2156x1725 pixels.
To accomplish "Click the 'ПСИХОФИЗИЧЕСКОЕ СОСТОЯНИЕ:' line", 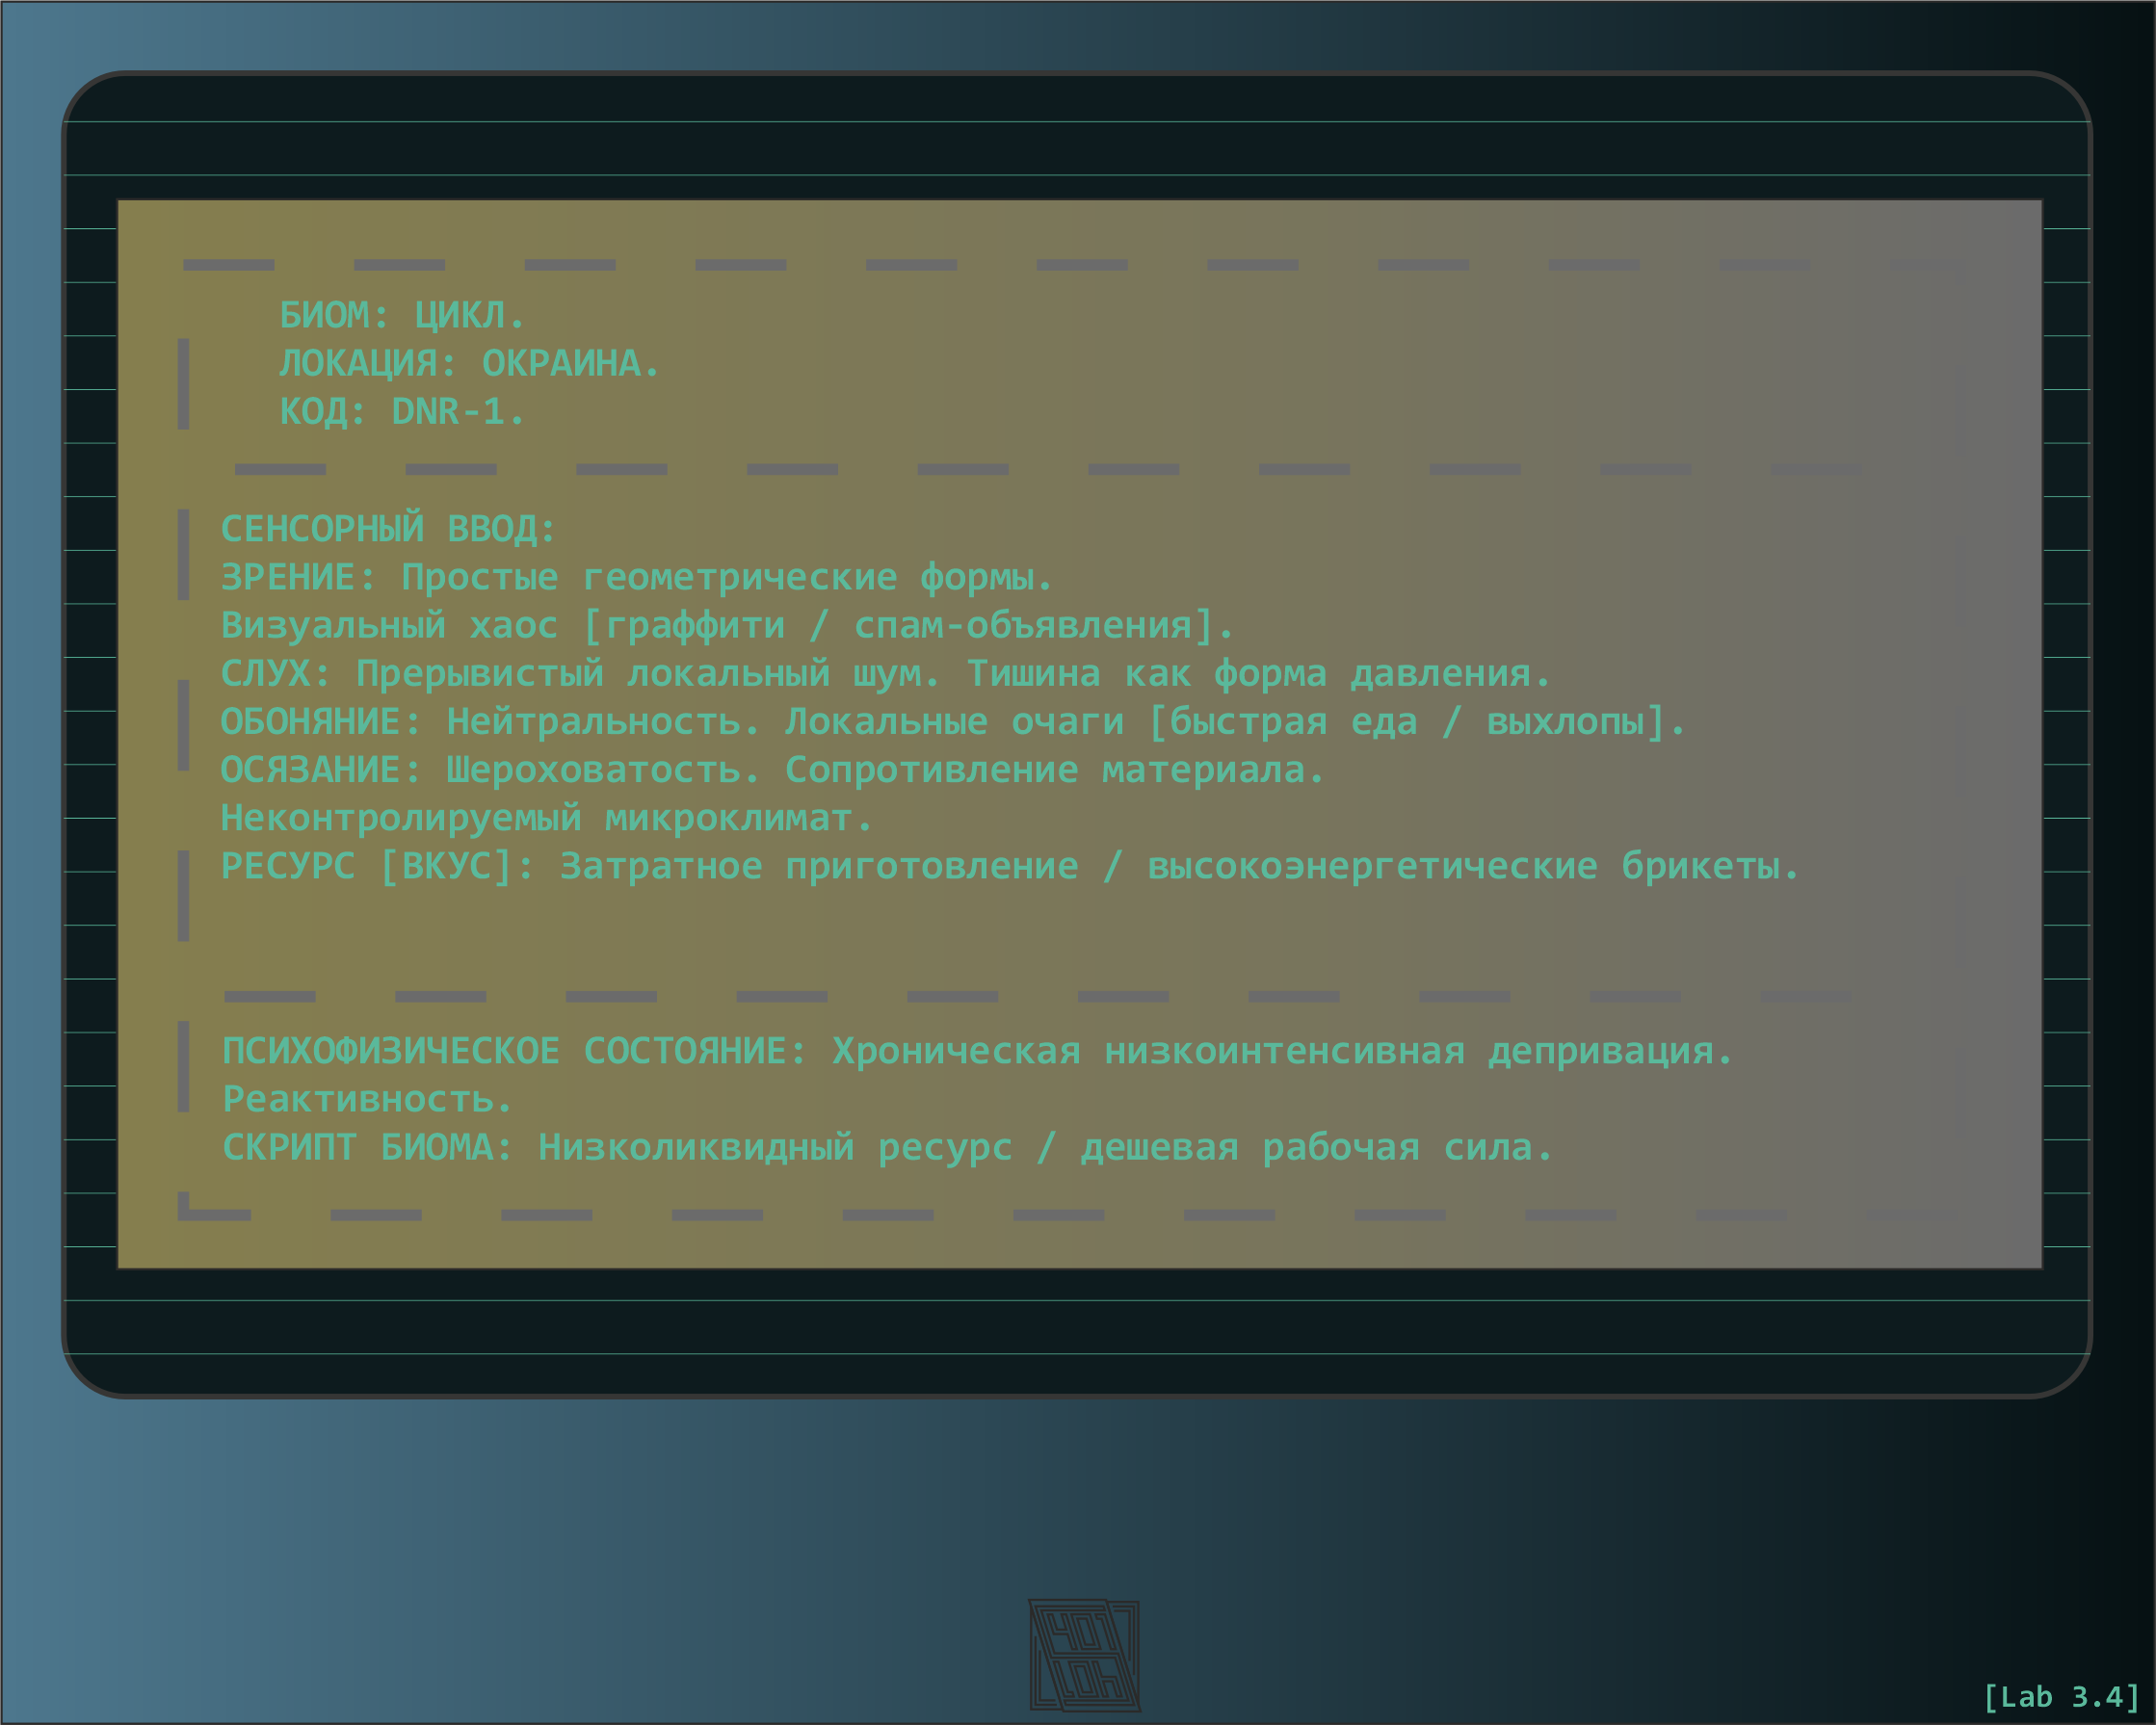I will tap(977, 1052).
